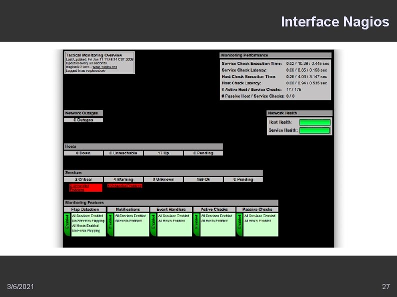Select the Passive Checks header

click(x=257, y=209)
